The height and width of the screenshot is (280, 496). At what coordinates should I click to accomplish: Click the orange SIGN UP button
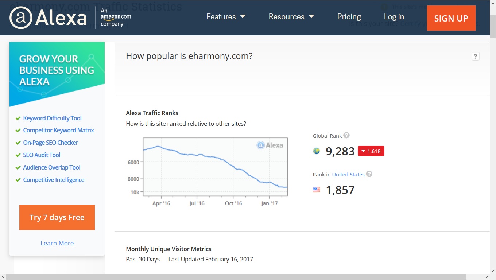coord(451,18)
